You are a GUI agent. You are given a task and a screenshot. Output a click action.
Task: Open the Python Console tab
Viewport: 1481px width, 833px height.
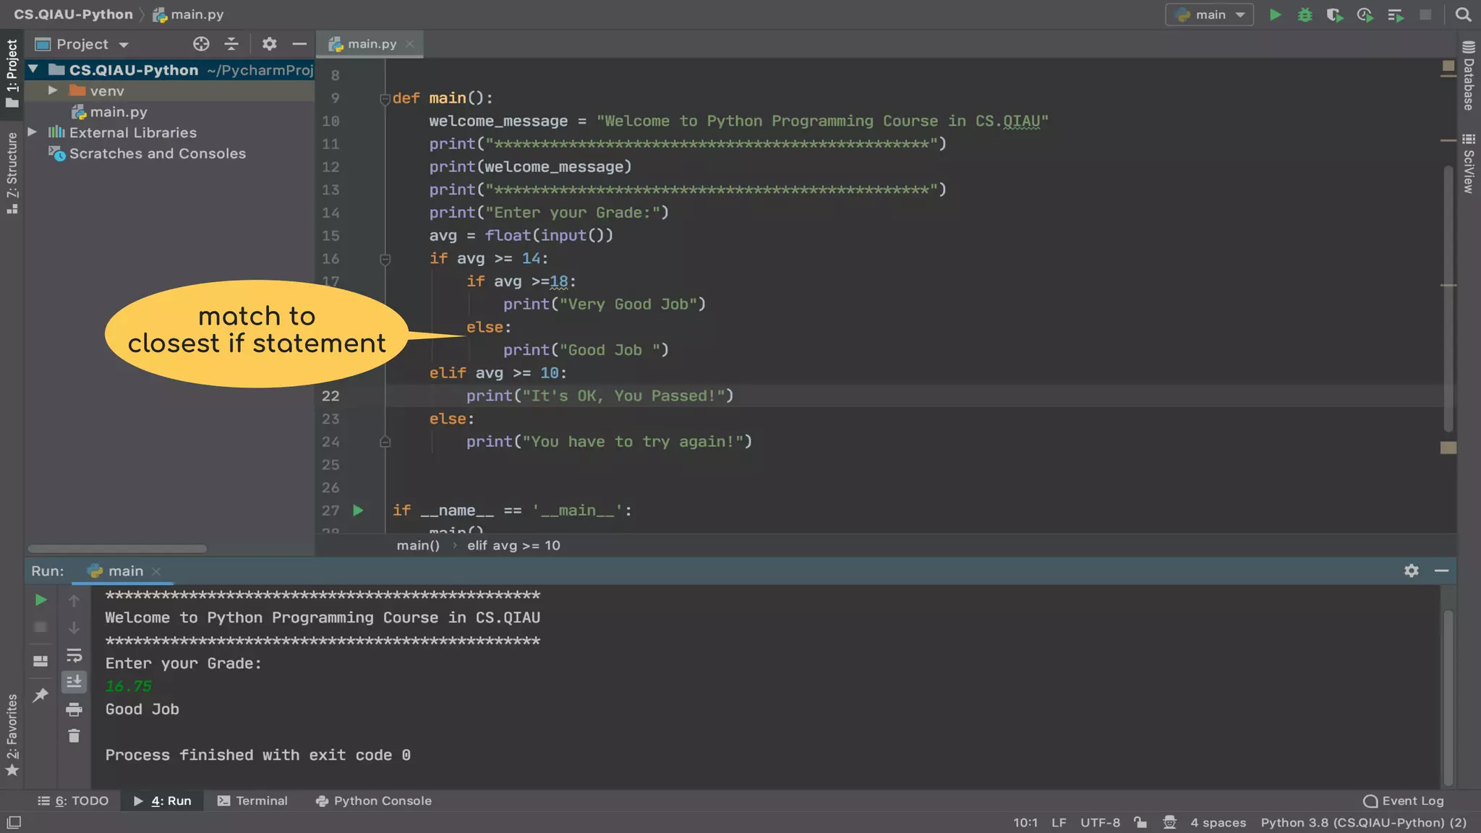[374, 800]
